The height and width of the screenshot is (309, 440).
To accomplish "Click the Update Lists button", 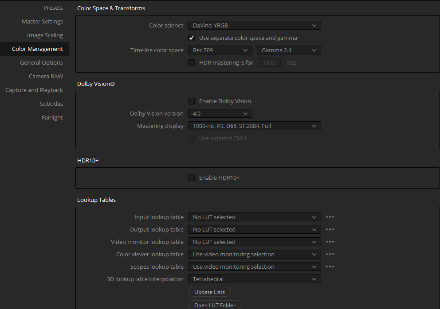I will point(210,292).
